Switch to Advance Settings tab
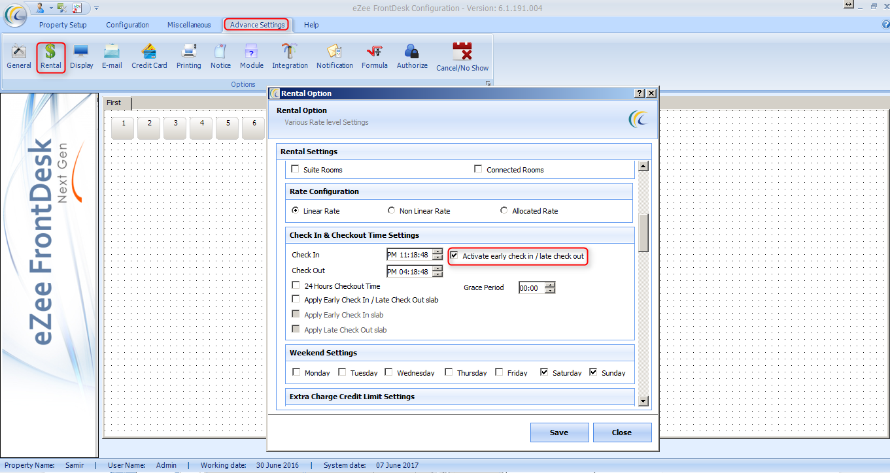Image resolution: width=890 pixels, height=473 pixels. point(257,25)
